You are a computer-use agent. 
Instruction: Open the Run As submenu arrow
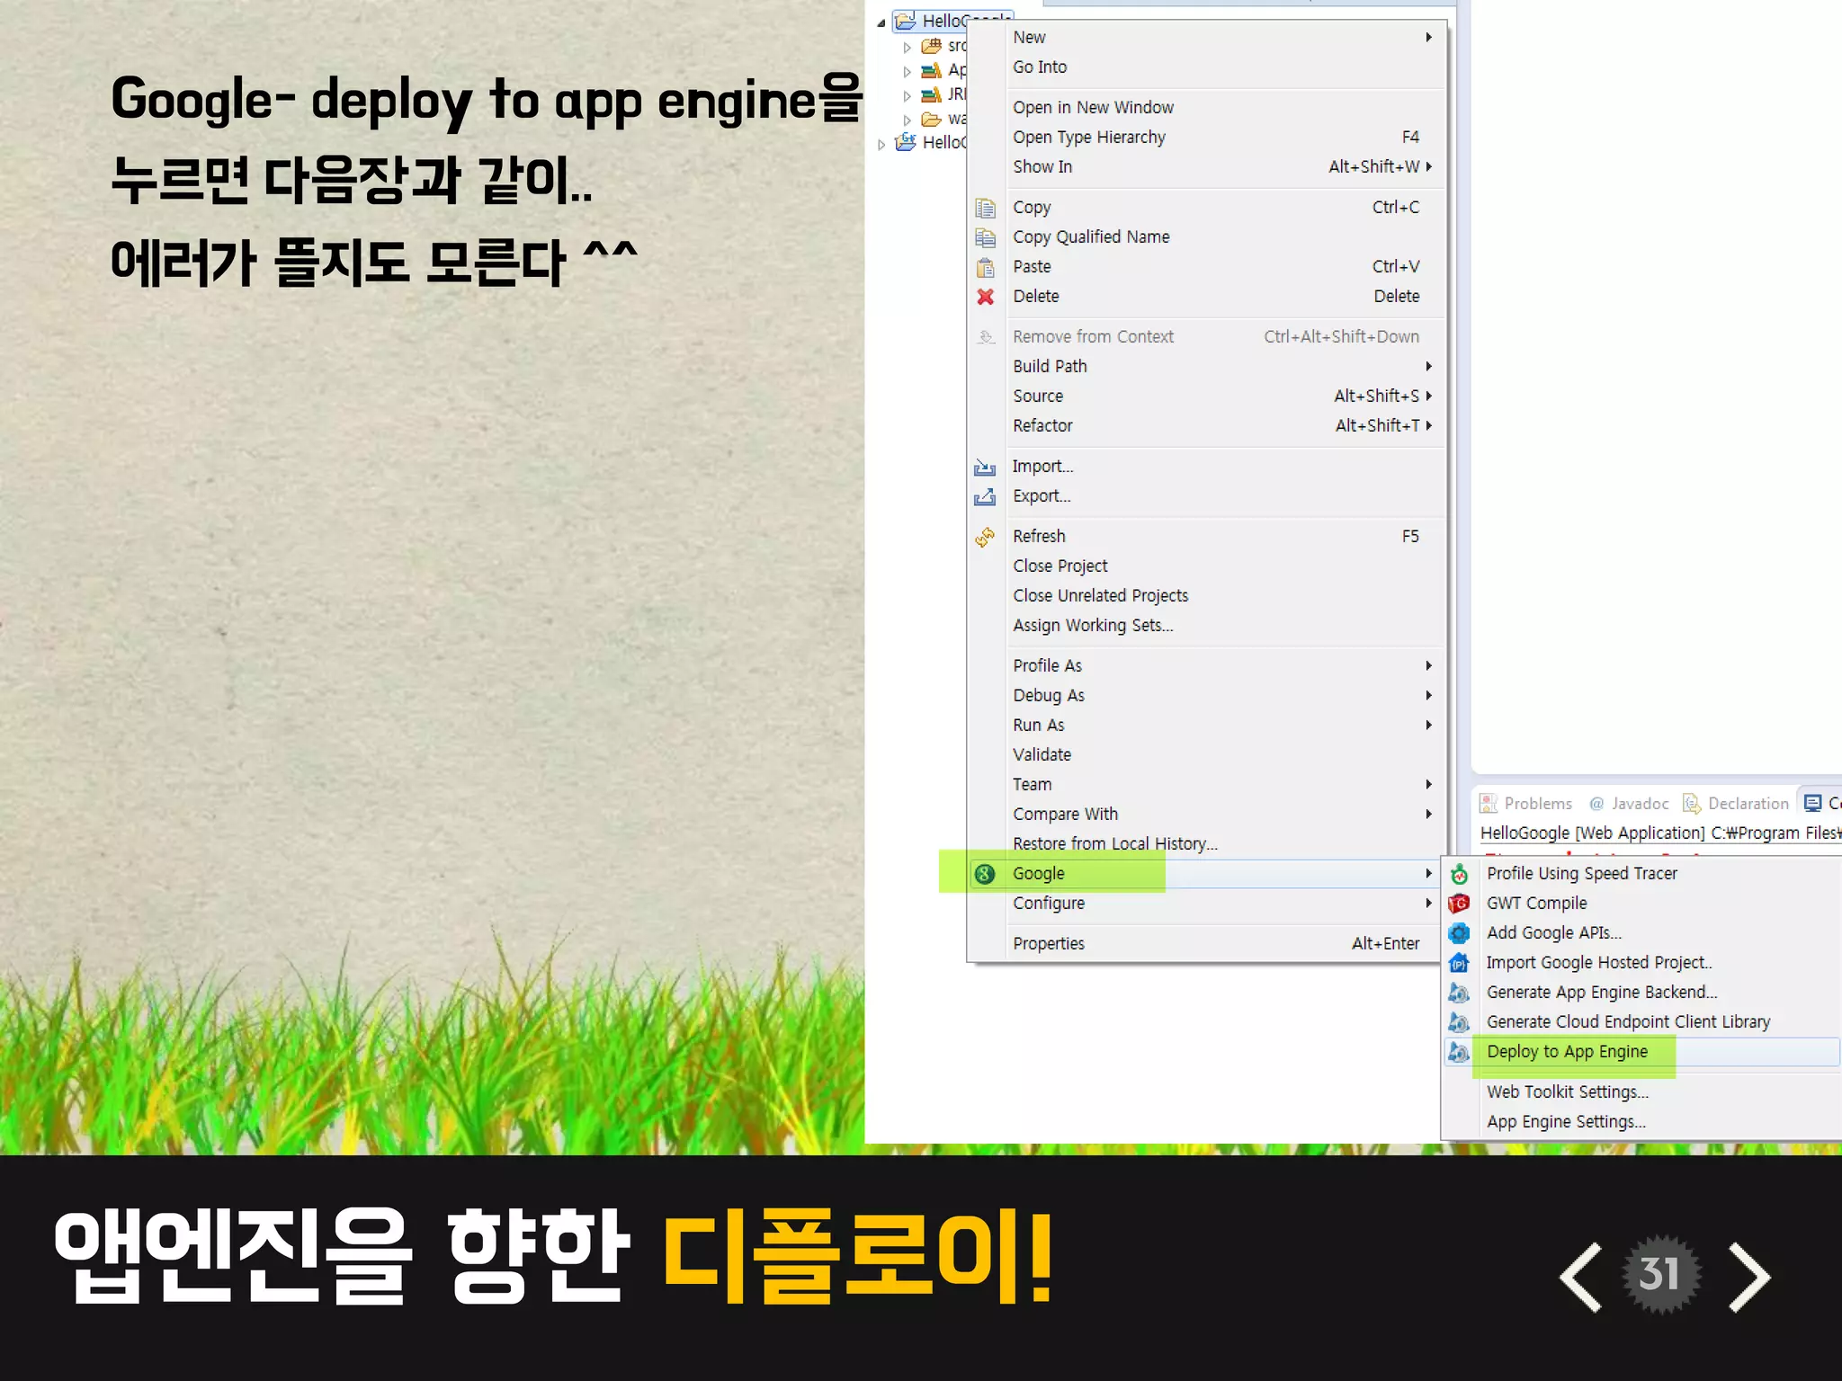[x=1428, y=725]
